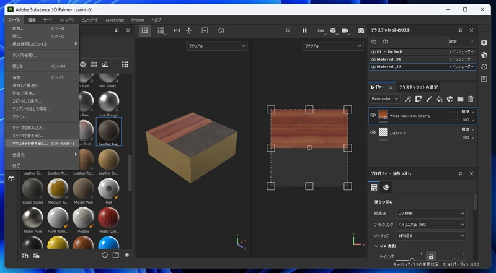
Task: Open the history icon in the right dock
Action: (484, 67)
